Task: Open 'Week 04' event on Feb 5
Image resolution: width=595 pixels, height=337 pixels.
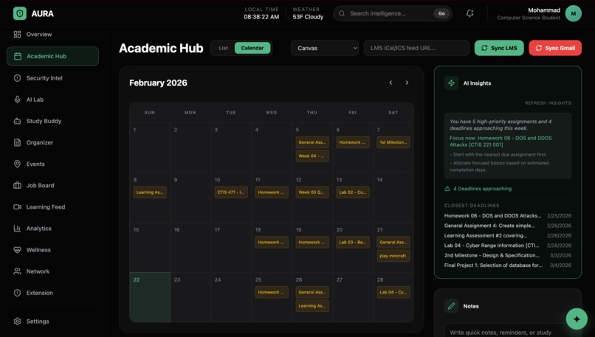Action: pyautogui.click(x=312, y=156)
